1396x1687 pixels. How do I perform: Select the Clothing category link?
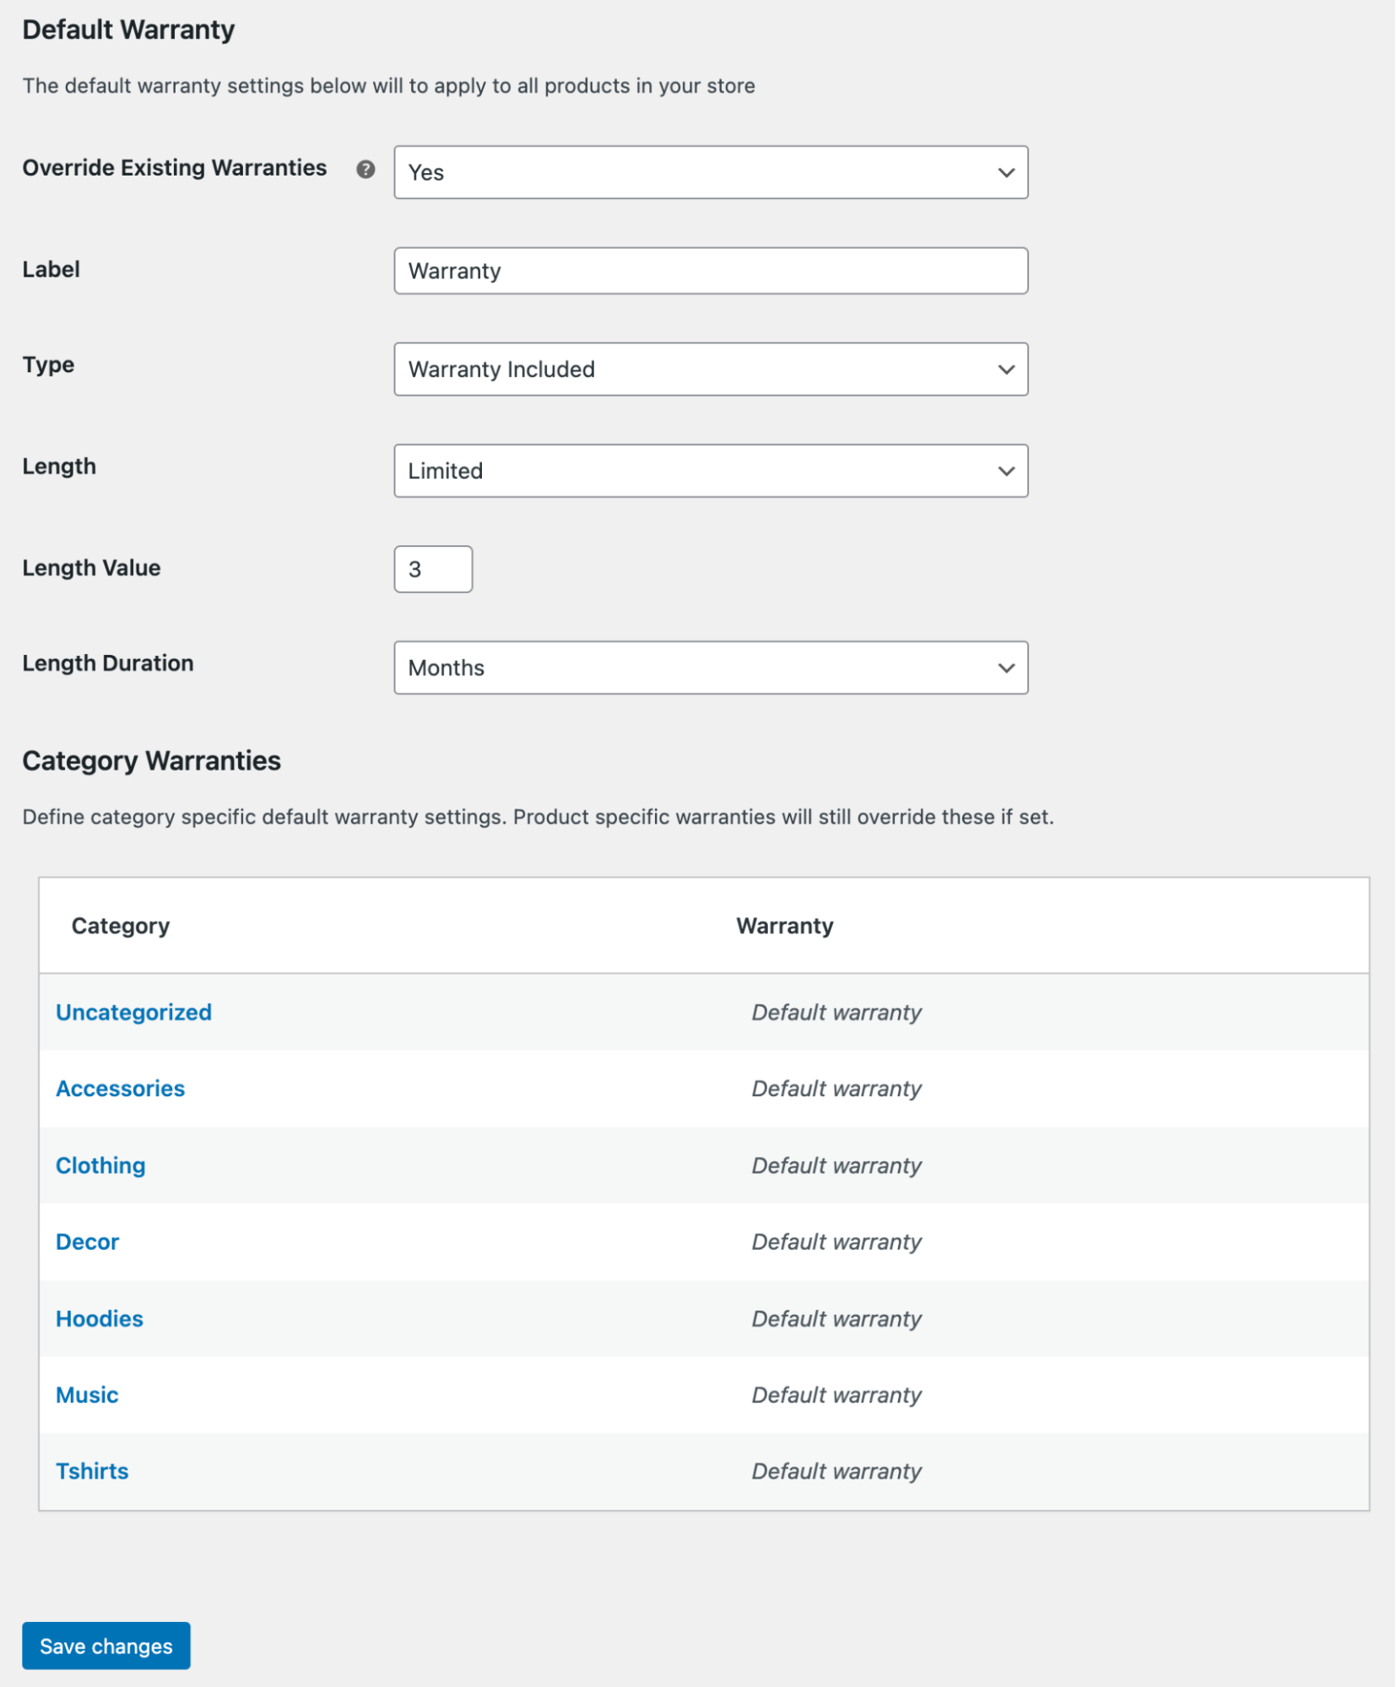point(100,1165)
